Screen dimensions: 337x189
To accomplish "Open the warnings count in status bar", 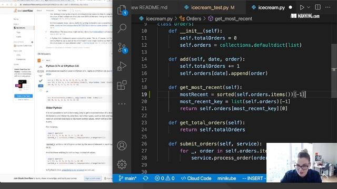I will click(170, 178).
